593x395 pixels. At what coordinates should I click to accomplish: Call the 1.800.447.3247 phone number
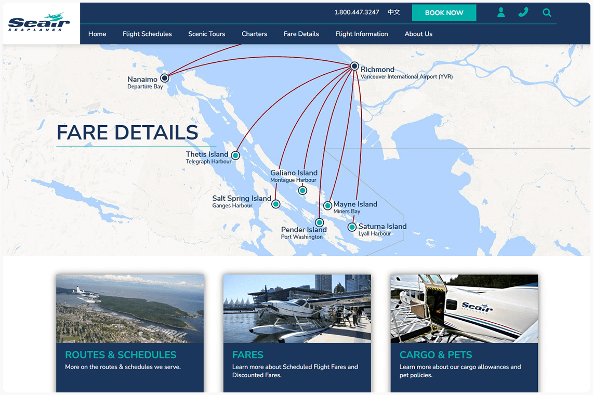(357, 12)
